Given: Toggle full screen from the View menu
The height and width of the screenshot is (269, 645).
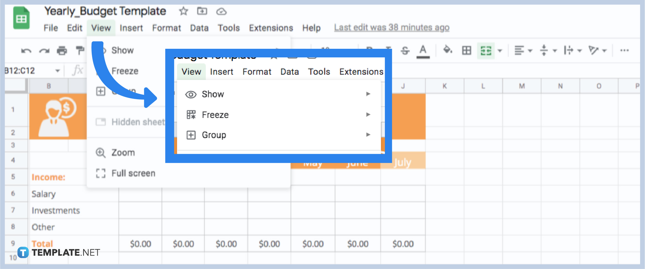Looking at the screenshot, I should tap(133, 173).
